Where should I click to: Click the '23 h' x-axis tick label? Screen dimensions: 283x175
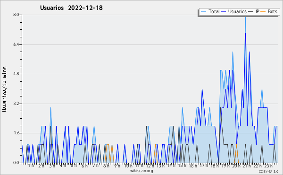tap(268, 166)
